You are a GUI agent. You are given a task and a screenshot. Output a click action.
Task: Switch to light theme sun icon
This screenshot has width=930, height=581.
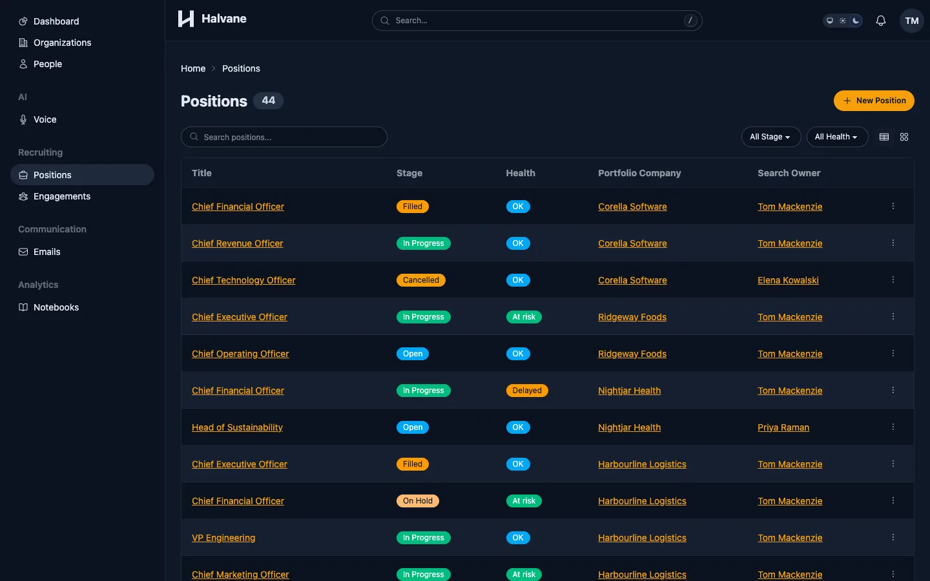[843, 21]
